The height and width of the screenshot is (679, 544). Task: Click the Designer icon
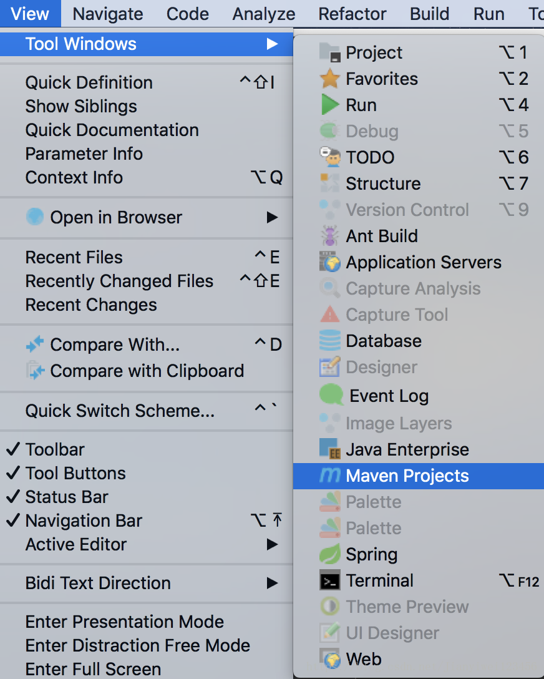(x=330, y=367)
